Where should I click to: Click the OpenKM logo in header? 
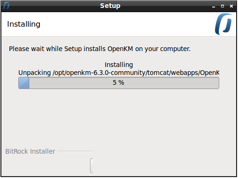tap(224, 24)
